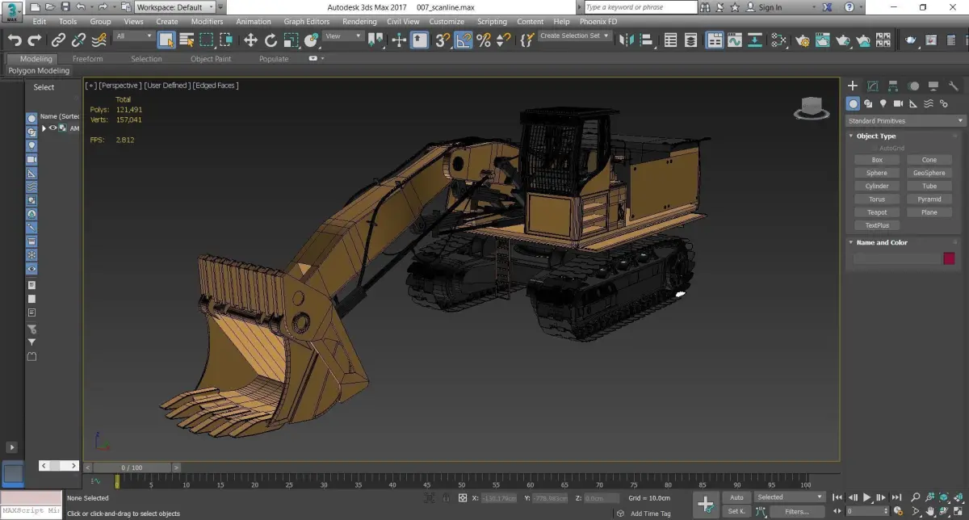
Task: Click the Mirror tool icon
Action: tap(626, 40)
